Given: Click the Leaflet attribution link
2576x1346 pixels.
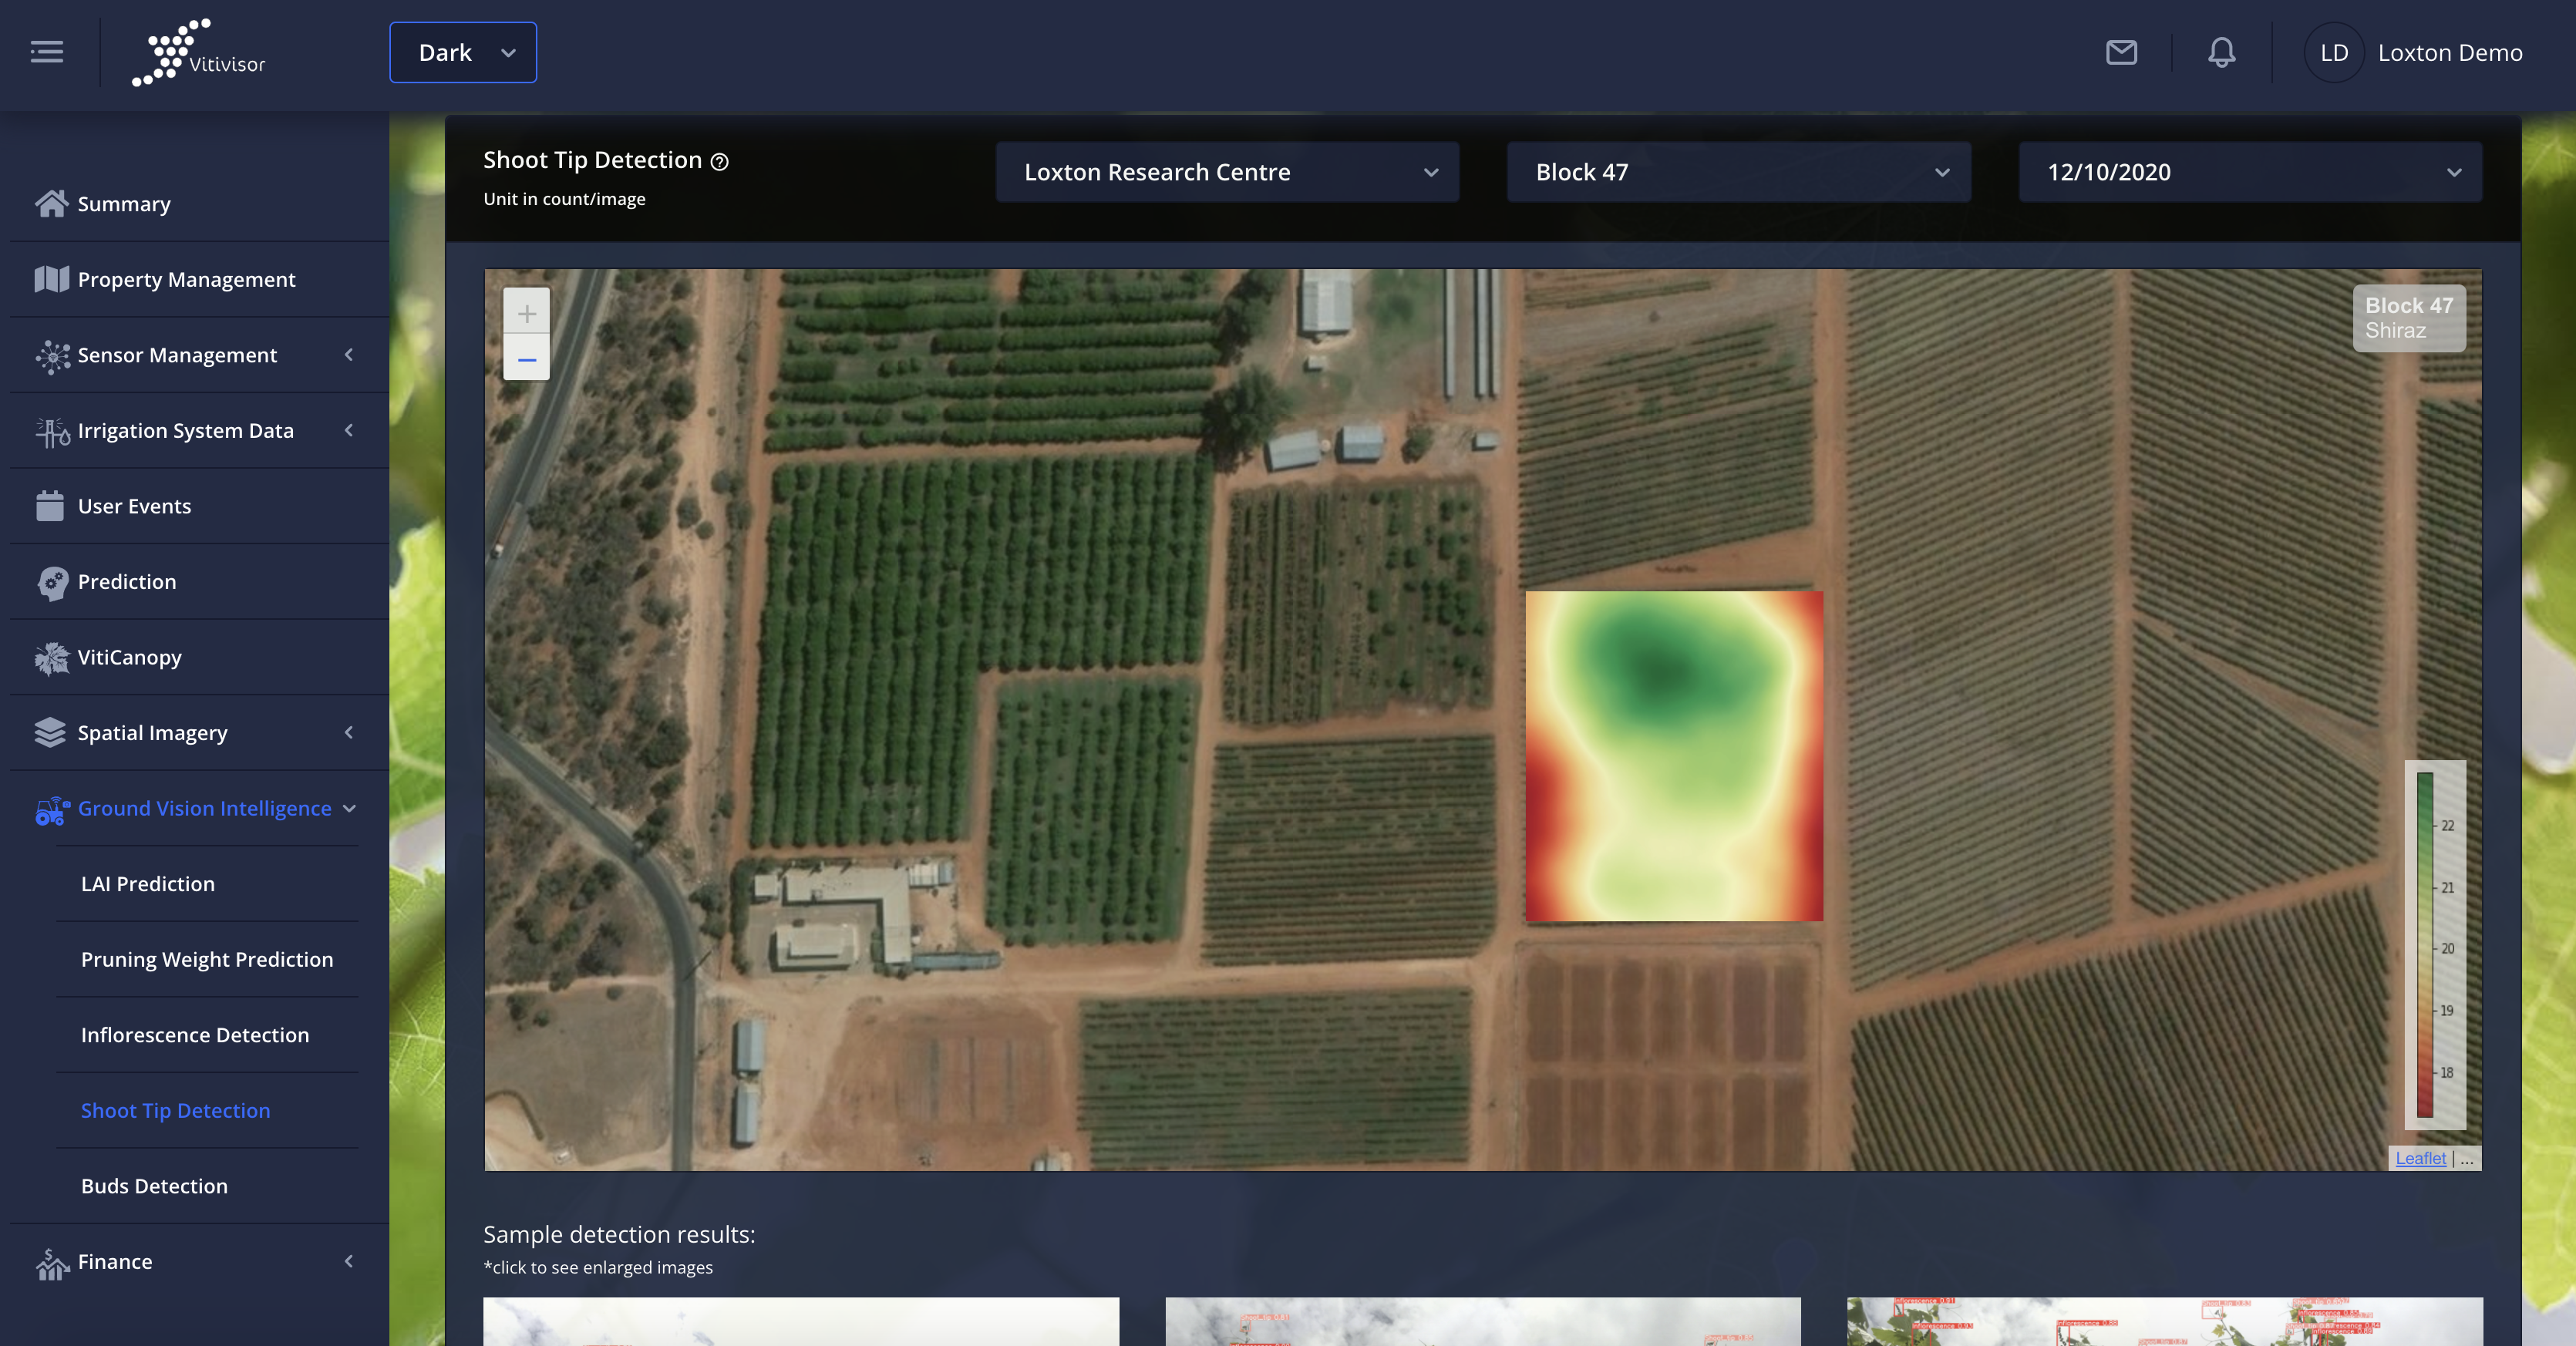Looking at the screenshot, I should pyautogui.click(x=2420, y=1158).
